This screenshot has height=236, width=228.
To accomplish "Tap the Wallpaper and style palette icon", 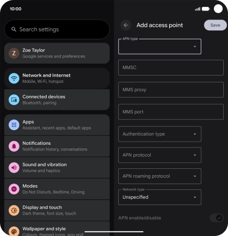I will 14,231.
